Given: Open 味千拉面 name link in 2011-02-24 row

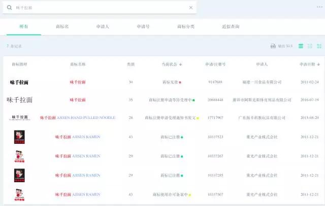Looking at the screenshot, I should pyautogui.click(x=78, y=82).
